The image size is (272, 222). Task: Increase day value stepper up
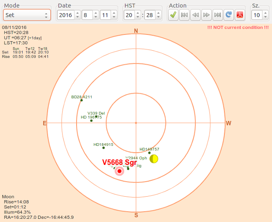pyautogui.click(x=114, y=13)
